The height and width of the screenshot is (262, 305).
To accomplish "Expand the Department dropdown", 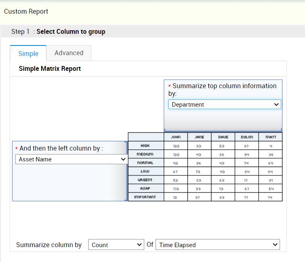I will 224,105.
